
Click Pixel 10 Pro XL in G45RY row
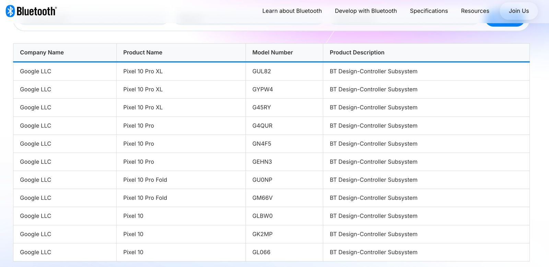point(143,108)
